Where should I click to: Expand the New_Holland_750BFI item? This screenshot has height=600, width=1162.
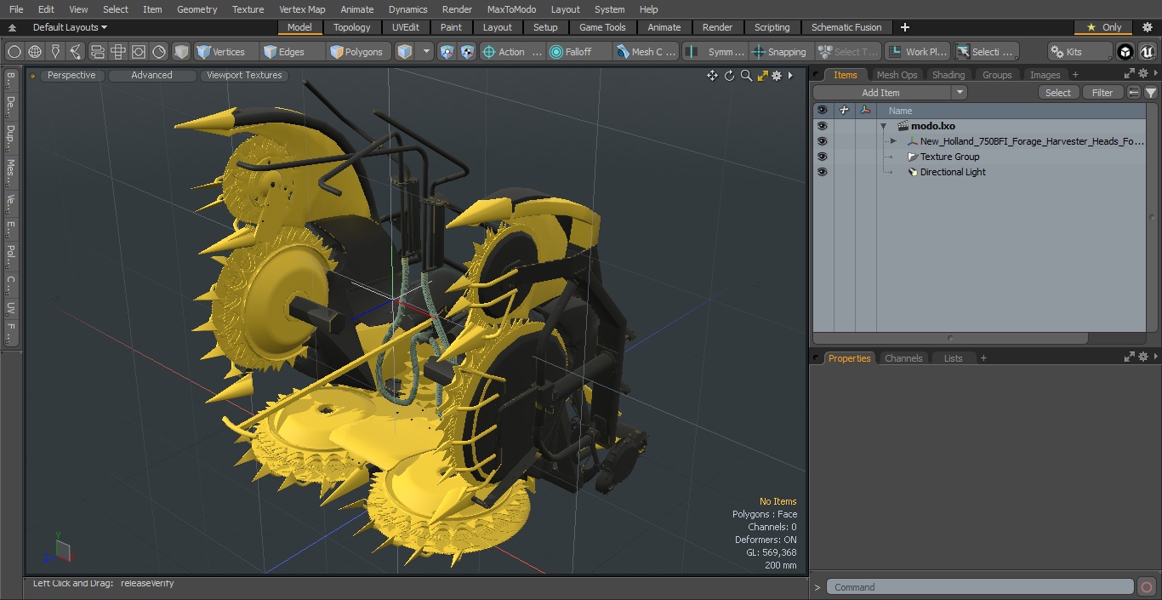coord(893,141)
